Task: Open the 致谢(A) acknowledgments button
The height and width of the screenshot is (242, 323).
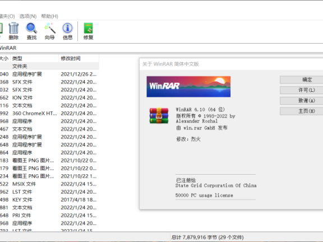Action: pyautogui.click(x=301, y=101)
